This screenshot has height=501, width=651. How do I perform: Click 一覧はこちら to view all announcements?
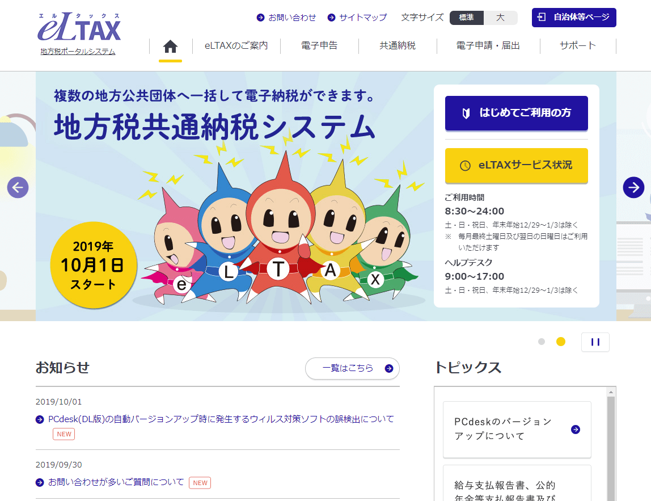tap(352, 368)
